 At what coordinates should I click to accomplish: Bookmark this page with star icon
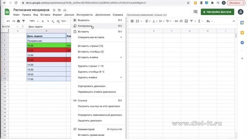188,3
